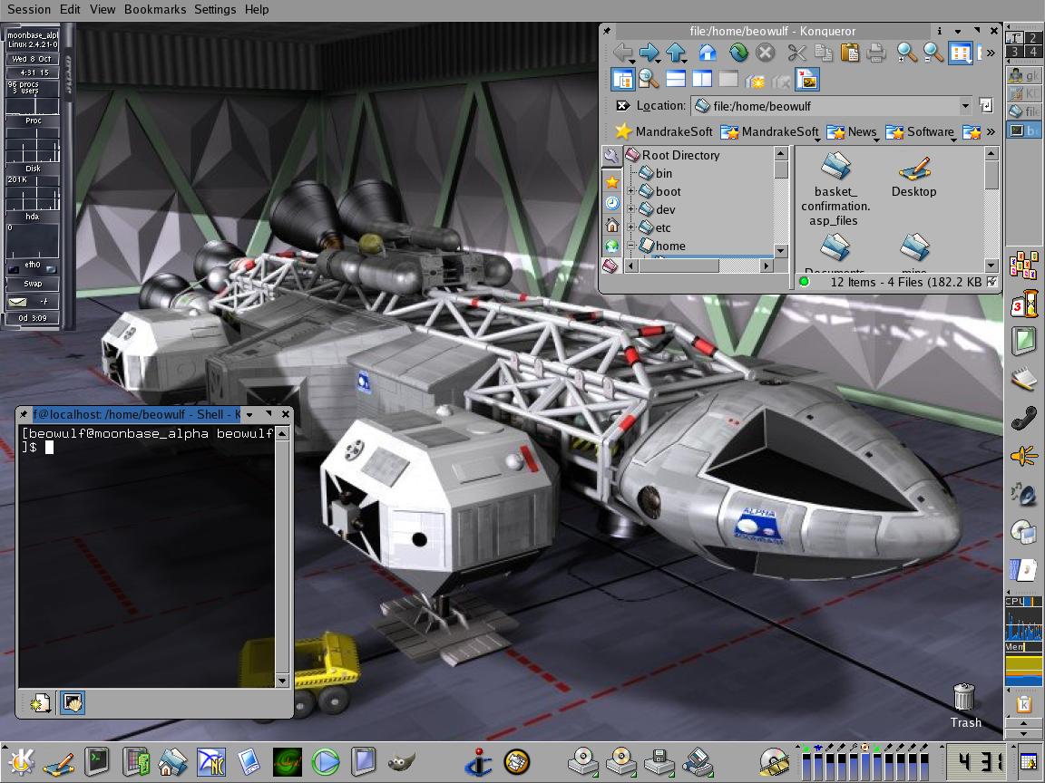
Task: Show Network sidebar globe tab
Action: 611,246
